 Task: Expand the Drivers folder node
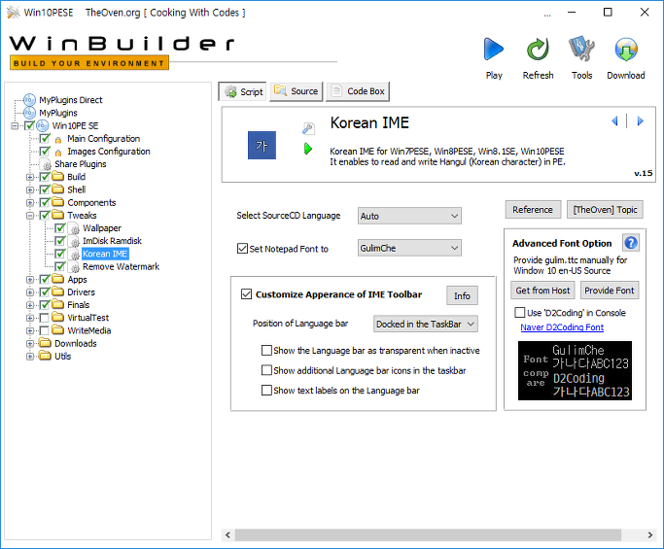click(29, 292)
